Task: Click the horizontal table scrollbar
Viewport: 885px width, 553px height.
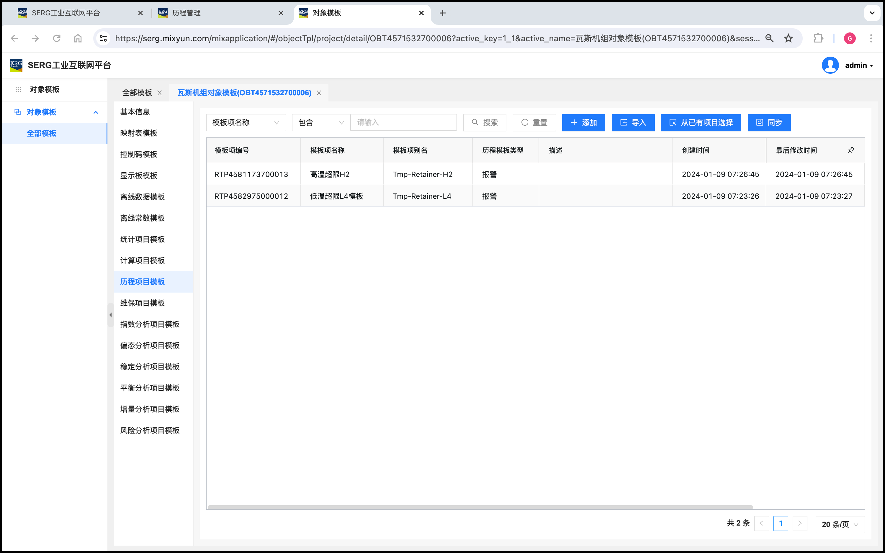Action: (480, 507)
